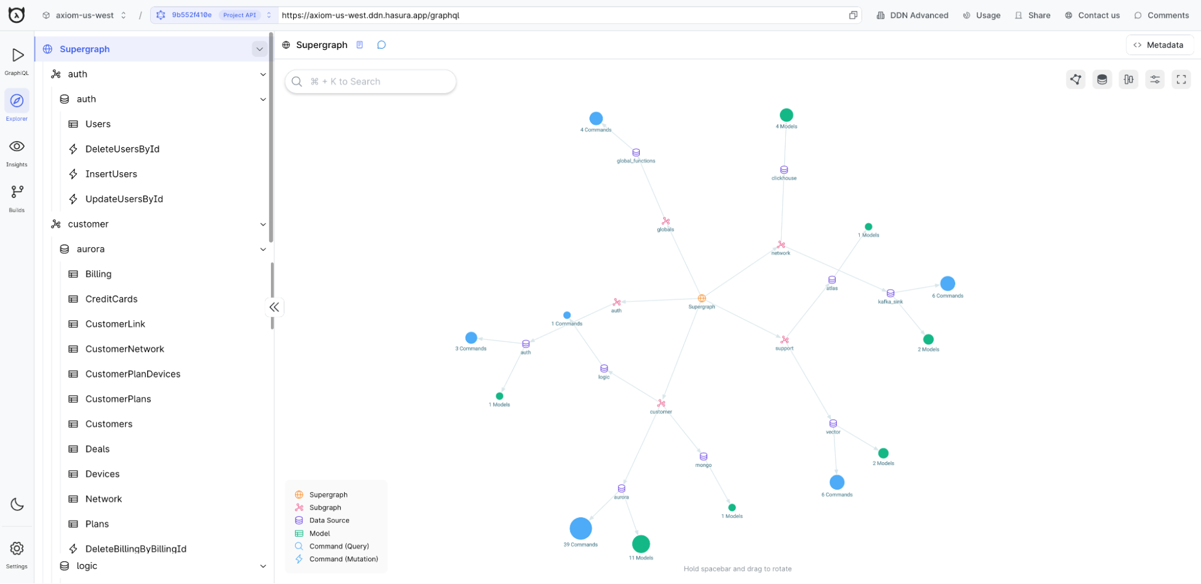Open the Supergraph comment bubble icon
1201x584 pixels.
(x=382, y=45)
